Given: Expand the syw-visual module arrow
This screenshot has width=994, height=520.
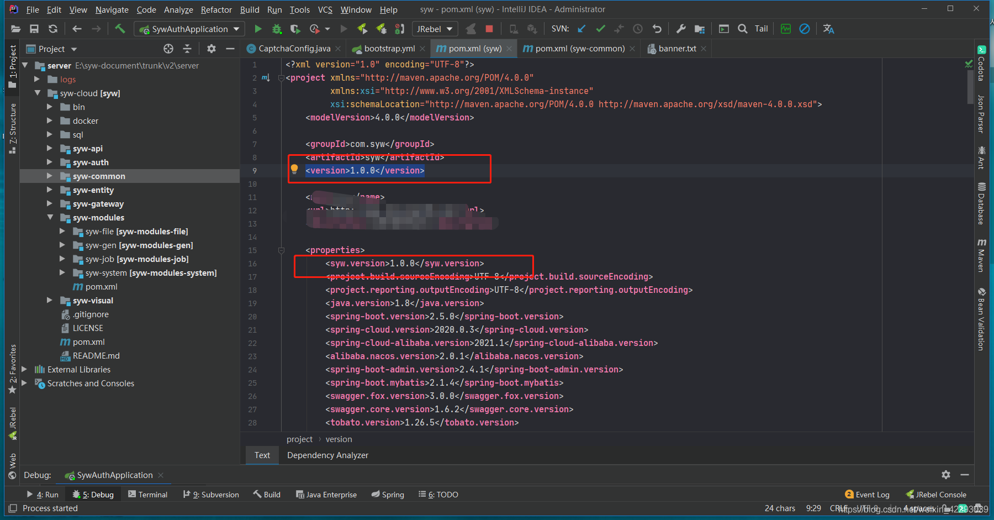Looking at the screenshot, I should click(50, 300).
